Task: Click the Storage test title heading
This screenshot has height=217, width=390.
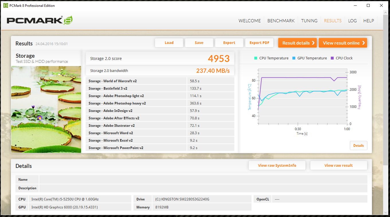Action: pyautogui.click(x=25, y=56)
